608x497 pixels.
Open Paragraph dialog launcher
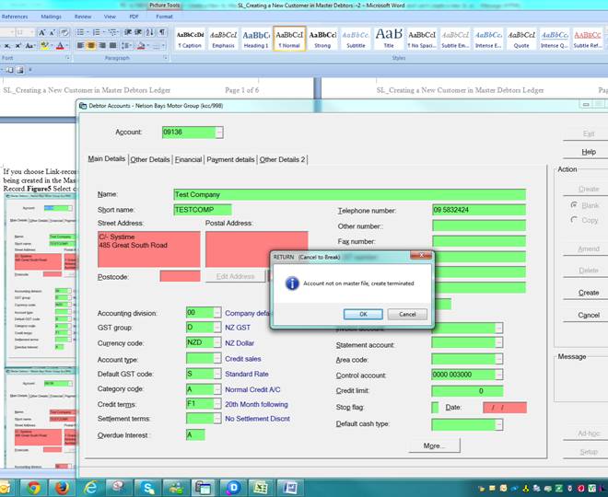pos(165,58)
